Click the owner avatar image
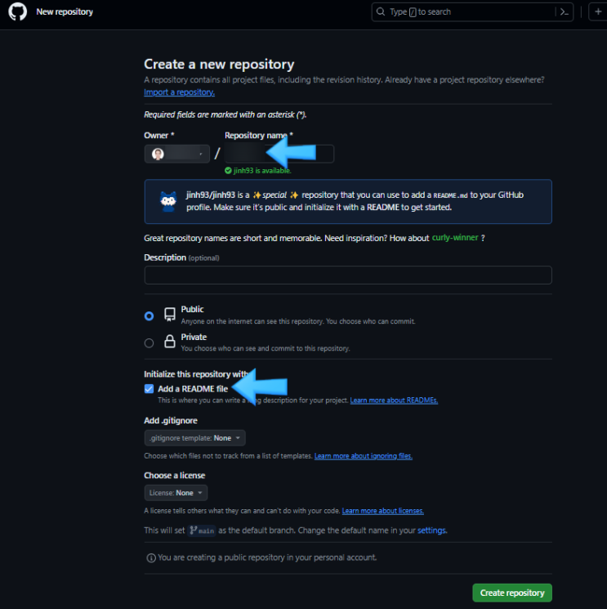Image resolution: width=607 pixels, height=609 pixels. 158,154
